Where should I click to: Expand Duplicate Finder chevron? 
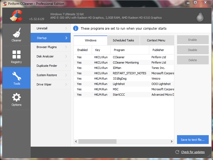tap(66, 66)
